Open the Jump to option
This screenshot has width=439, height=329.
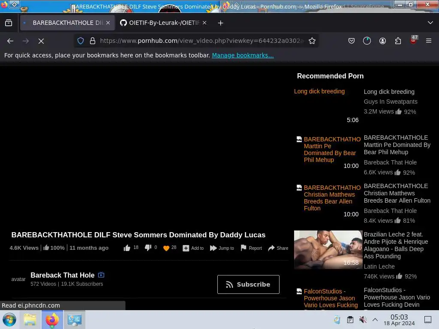(222, 248)
